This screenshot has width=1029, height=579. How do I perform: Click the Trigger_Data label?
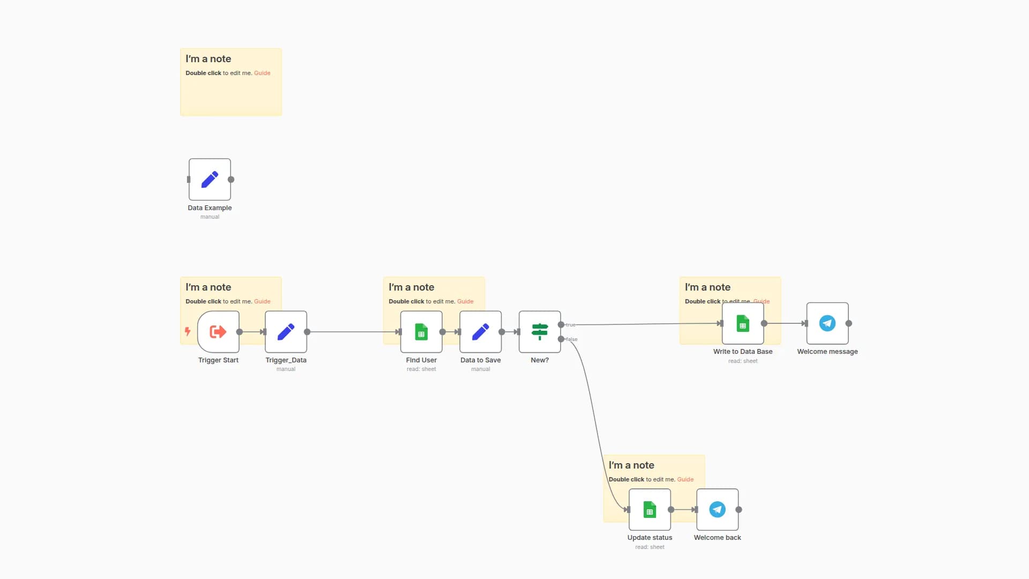[x=286, y=360]
